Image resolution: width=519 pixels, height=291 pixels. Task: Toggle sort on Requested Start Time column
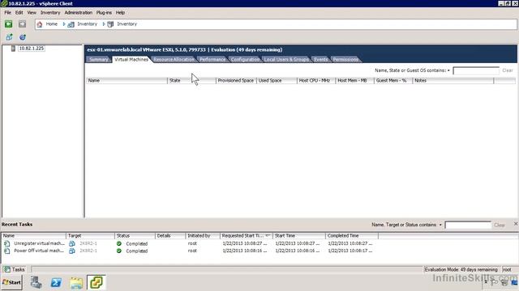247,235
